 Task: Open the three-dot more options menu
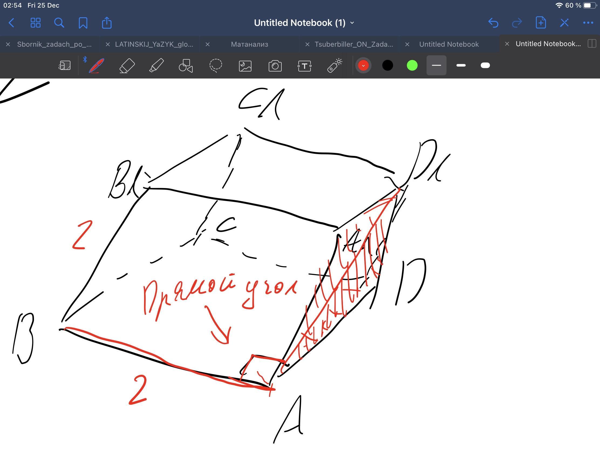(588, 23)
